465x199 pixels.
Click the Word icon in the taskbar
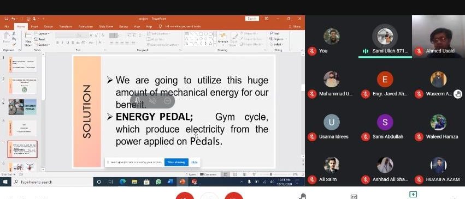coord(170,182)
